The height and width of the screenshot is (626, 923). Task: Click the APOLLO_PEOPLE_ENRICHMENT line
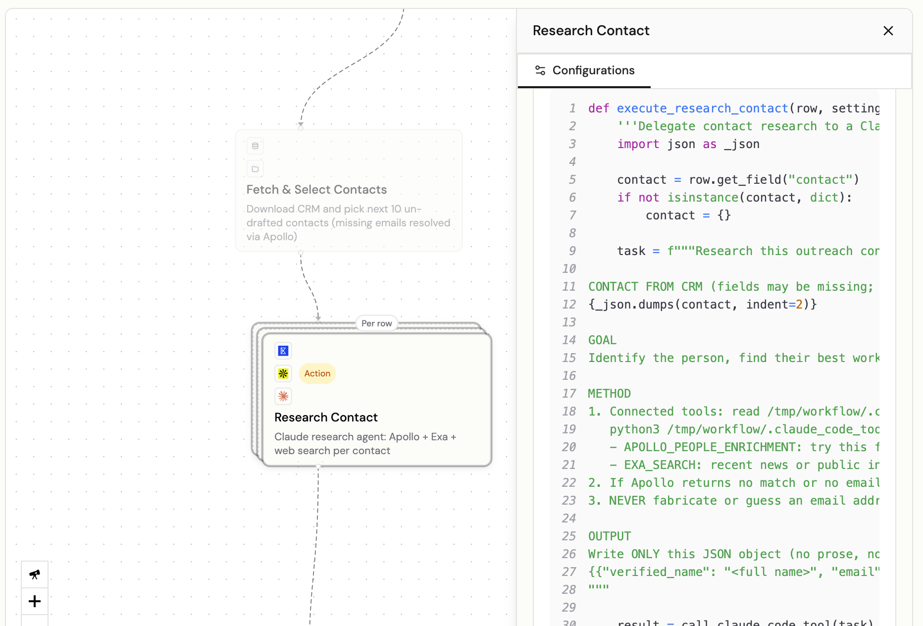745,447
